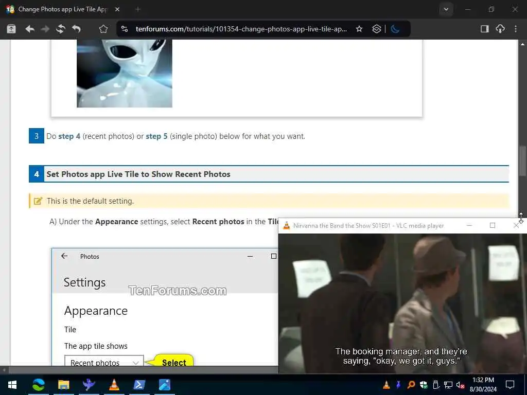Maximize the VLC media player window
Viewport: 527px width, 395px height.
point(493,225)
